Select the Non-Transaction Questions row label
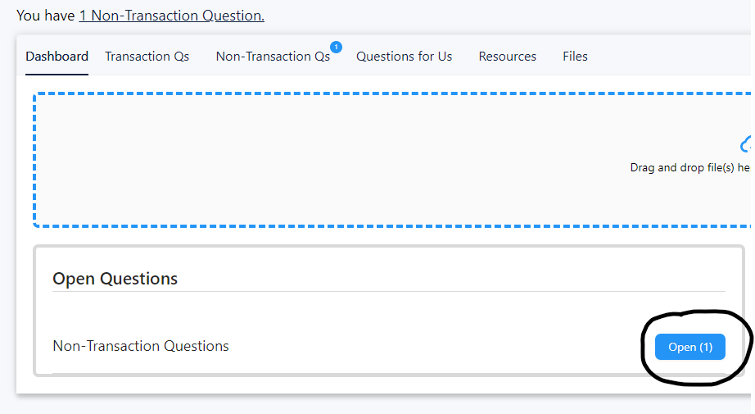 [140, 346]
